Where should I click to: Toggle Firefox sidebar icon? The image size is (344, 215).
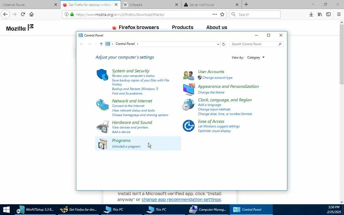(x=328, y=14)
